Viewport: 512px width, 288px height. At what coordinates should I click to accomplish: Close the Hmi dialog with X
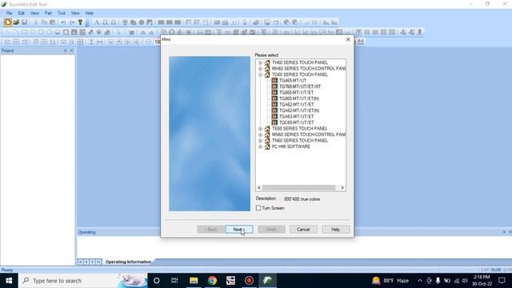pyautogui.click(x=348, y=39)
